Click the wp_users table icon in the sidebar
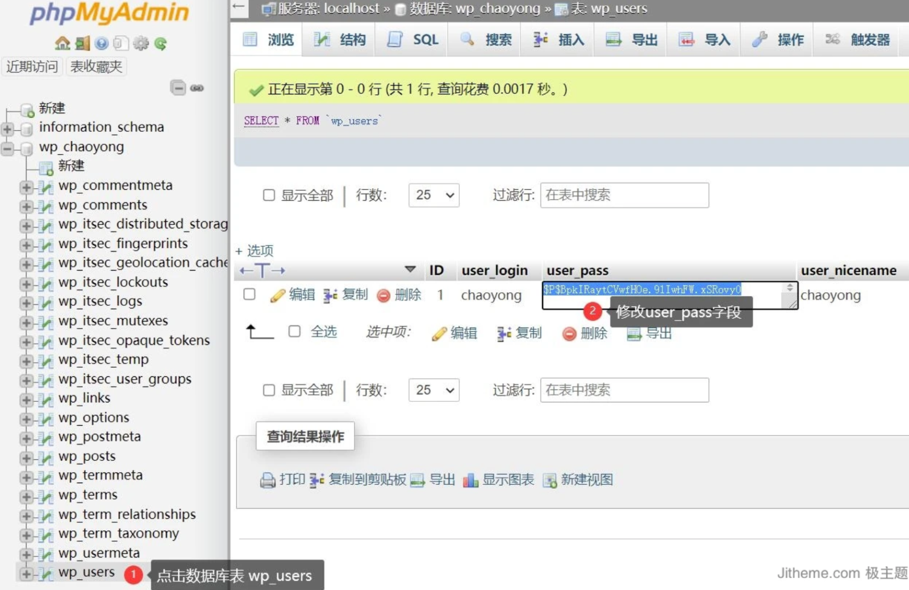 (x=46, y=573)
